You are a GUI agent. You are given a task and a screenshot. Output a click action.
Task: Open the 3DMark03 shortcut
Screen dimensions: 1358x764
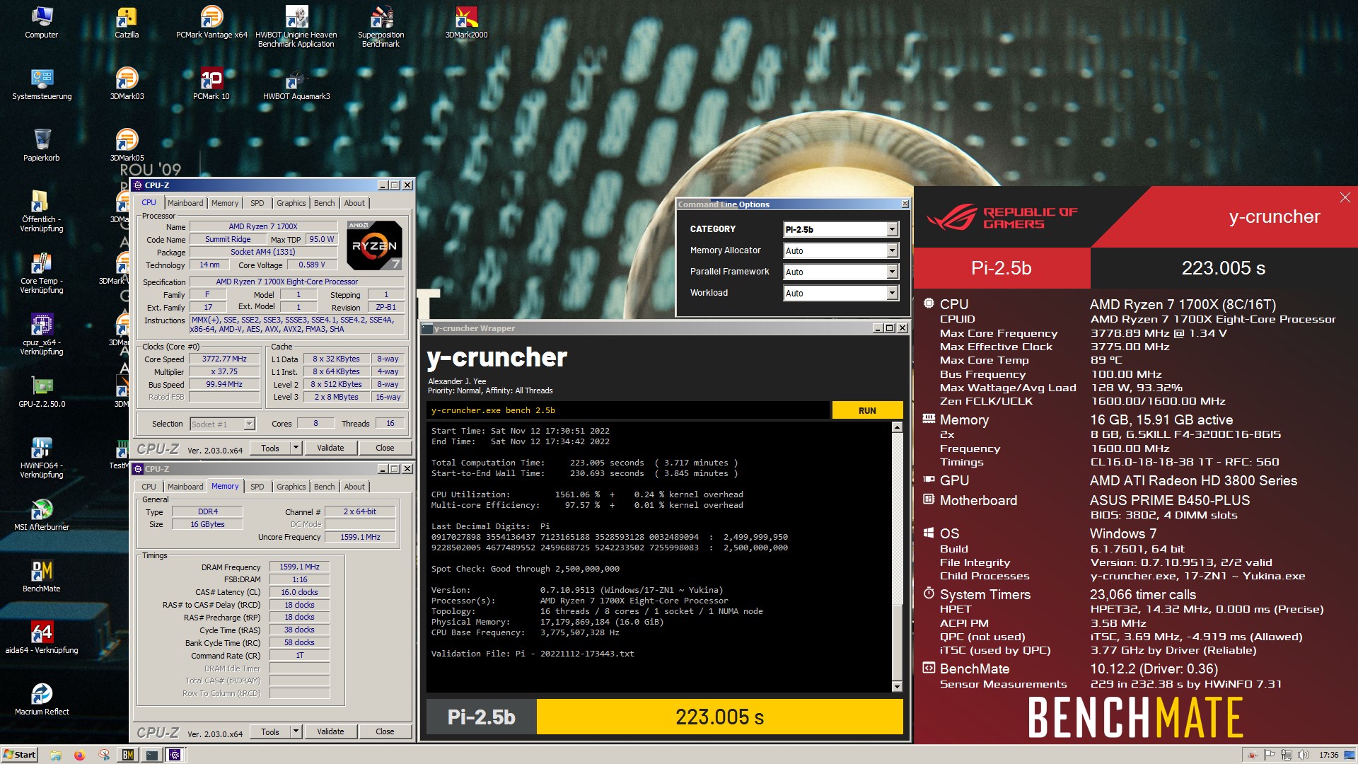coord(127,83)
